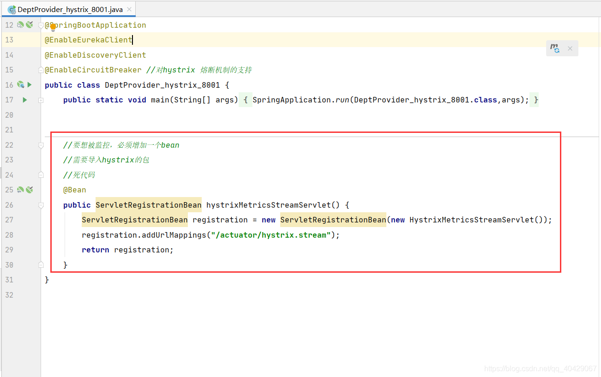Viewport: 601px width, 377px height.
Task: Click first Spring gutter icon on line 12
Action: 20,25
